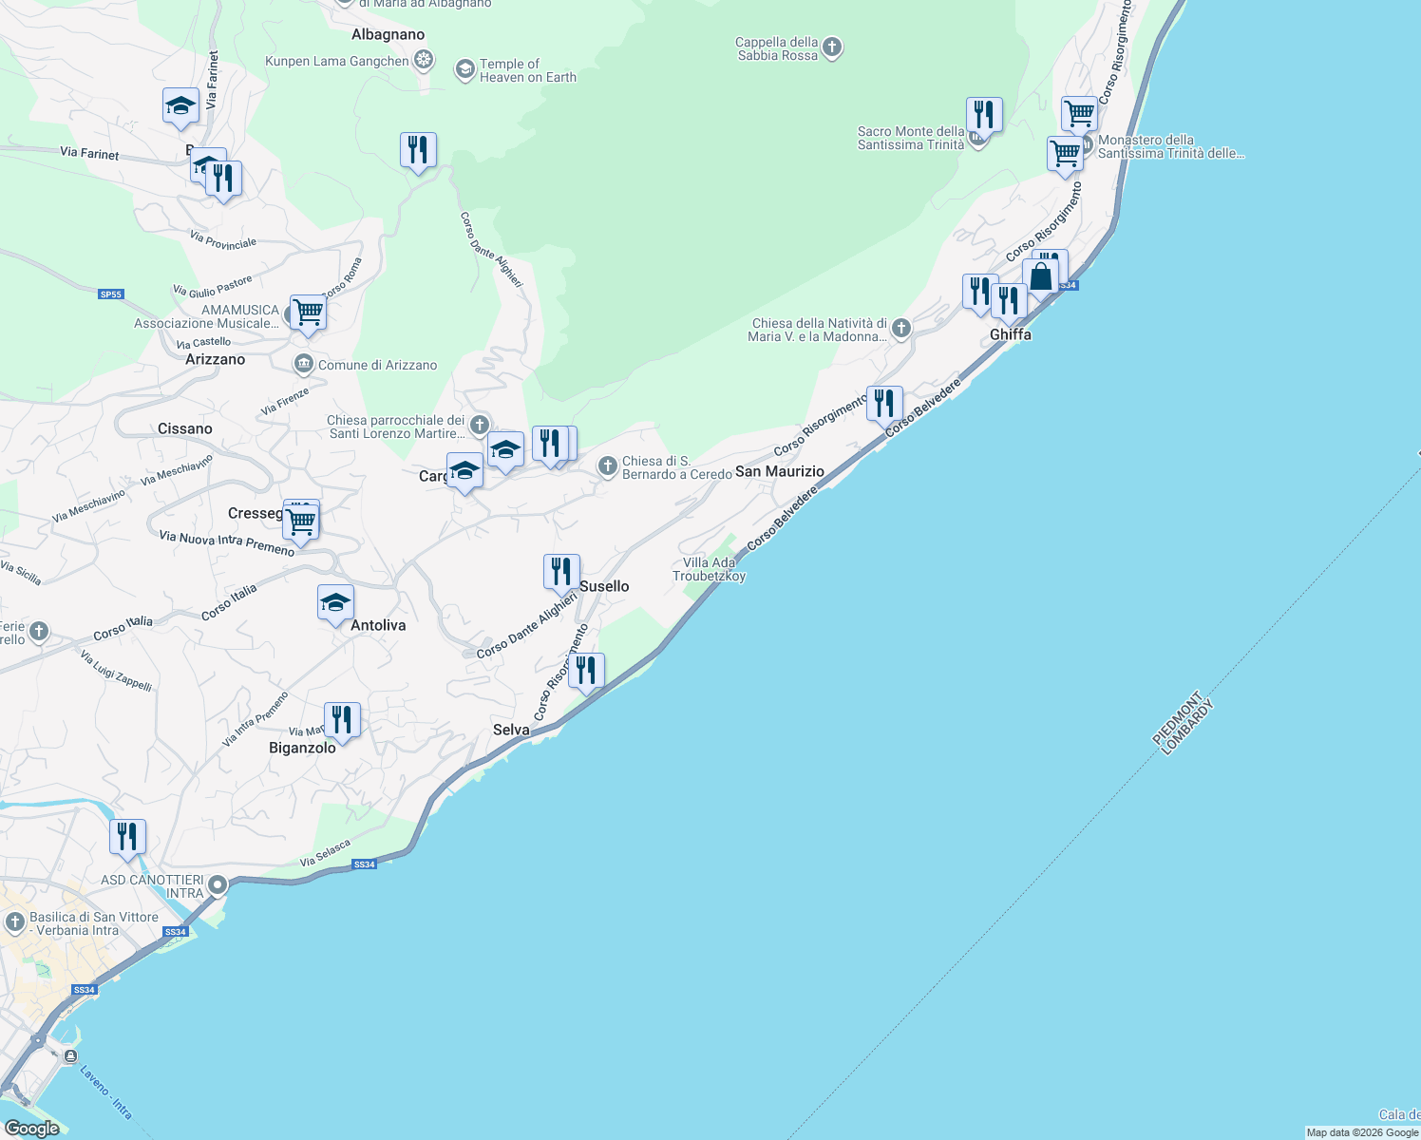Open the Comune di Arizzano marker
Viewport: 1421px width, 1140px height.
click(x=303, y=363)
